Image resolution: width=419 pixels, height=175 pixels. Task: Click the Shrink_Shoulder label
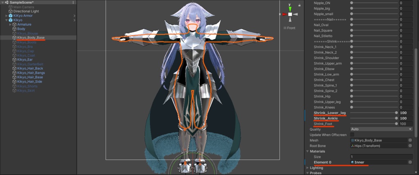click(326, 58)
